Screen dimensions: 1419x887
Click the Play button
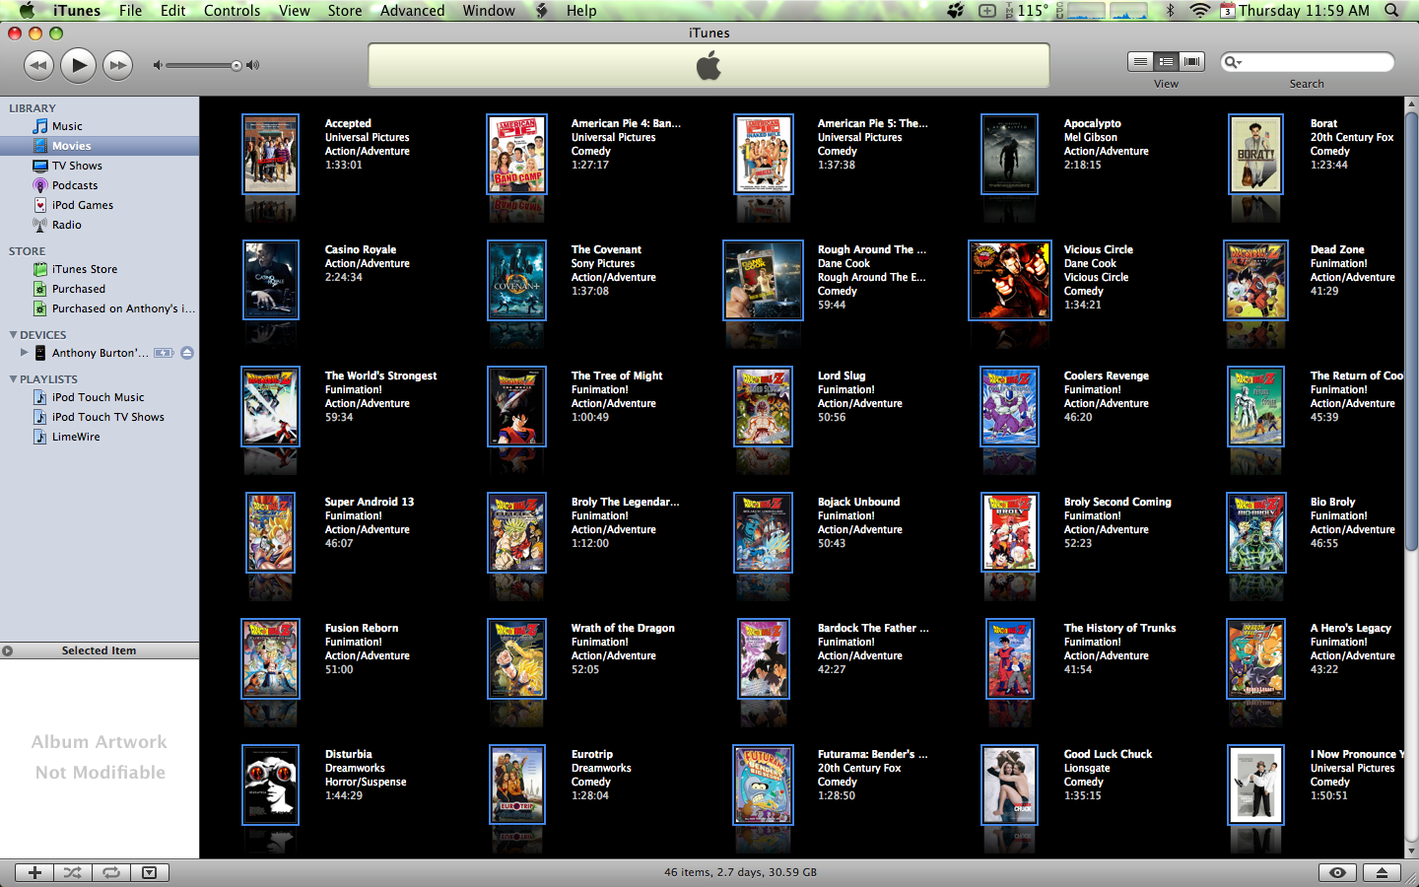tap(78, 66)
